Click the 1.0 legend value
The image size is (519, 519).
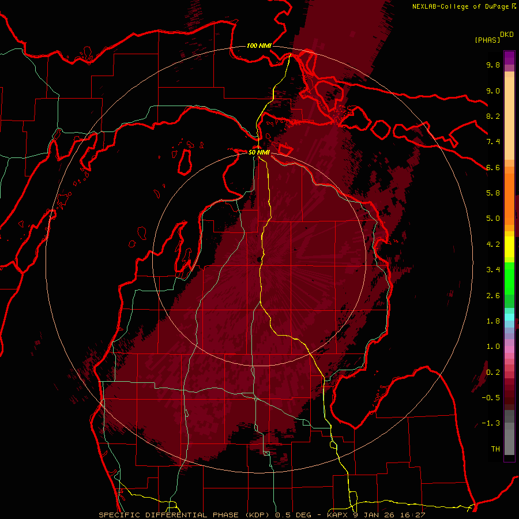493,347
